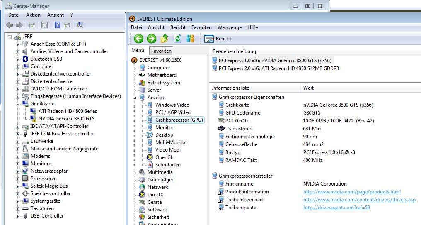Click the green Forward arrow in EVEREST toolbar
Viewport: 421px width, 225px height.
(151, 39)
